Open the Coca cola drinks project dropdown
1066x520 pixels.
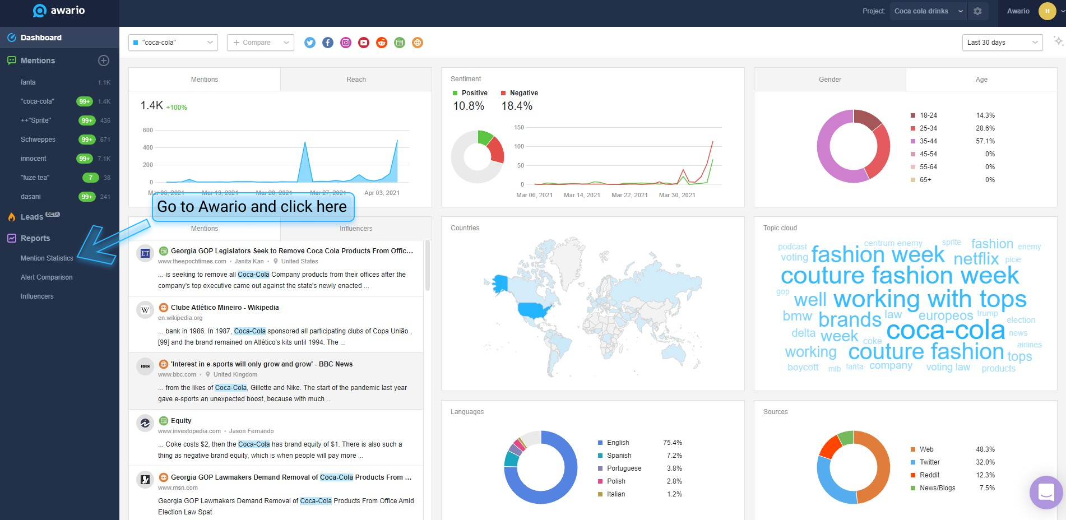tap(928, 11)
